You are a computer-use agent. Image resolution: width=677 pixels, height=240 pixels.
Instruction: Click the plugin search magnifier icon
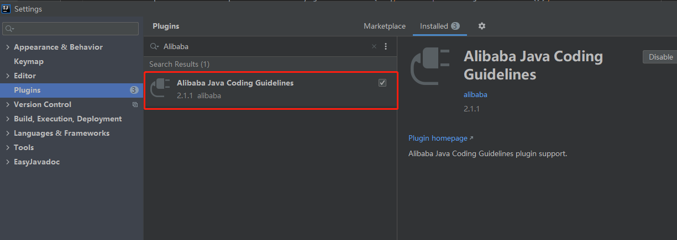click(x=154, y=47)
